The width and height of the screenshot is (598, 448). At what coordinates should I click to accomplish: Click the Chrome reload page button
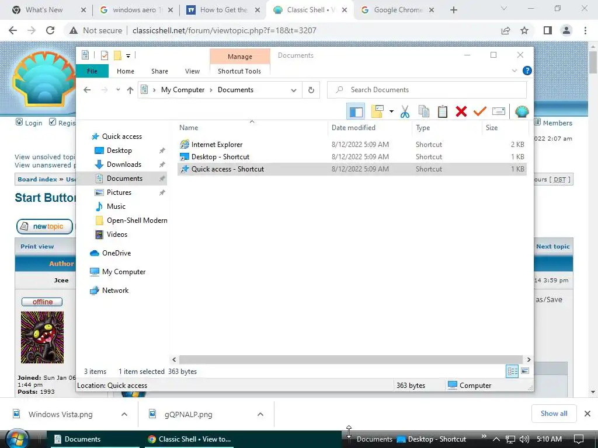50,30
